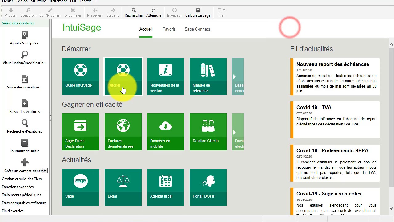
Task: Click the Ajouter toolbar button
Action: 11,12
